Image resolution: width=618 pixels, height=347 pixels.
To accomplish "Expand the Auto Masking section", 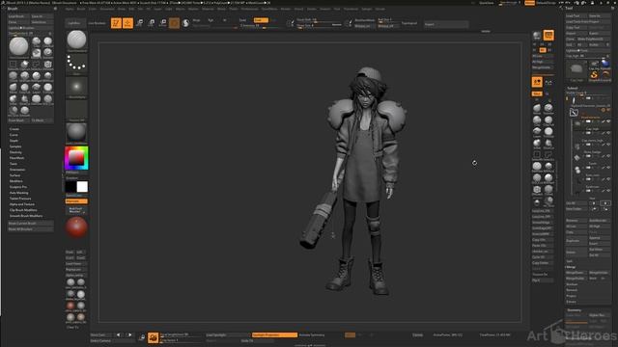I will point(19,193).
